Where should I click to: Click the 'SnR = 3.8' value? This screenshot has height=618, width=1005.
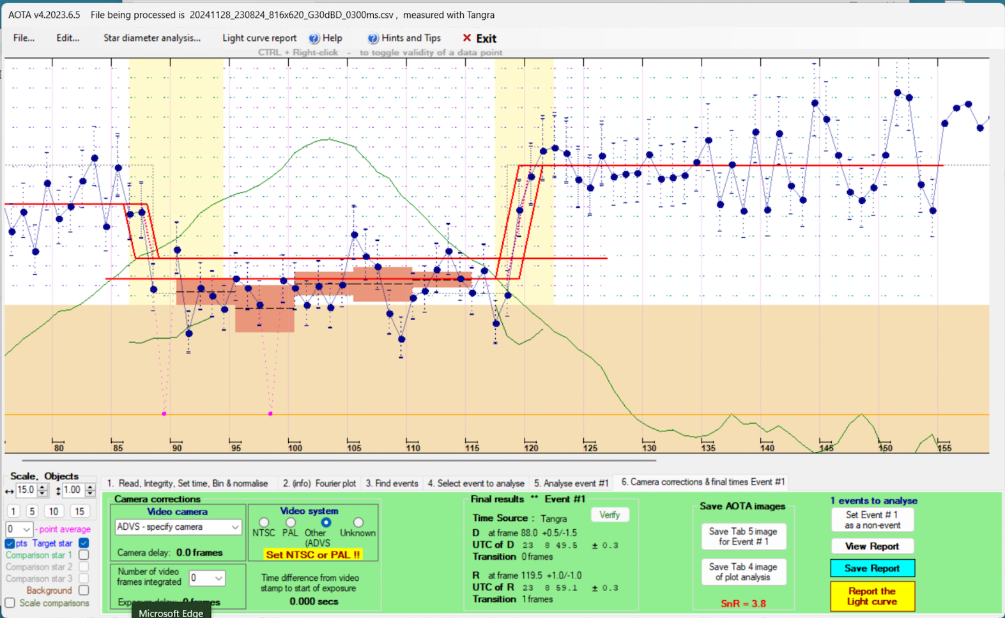(x=743, y=603)
